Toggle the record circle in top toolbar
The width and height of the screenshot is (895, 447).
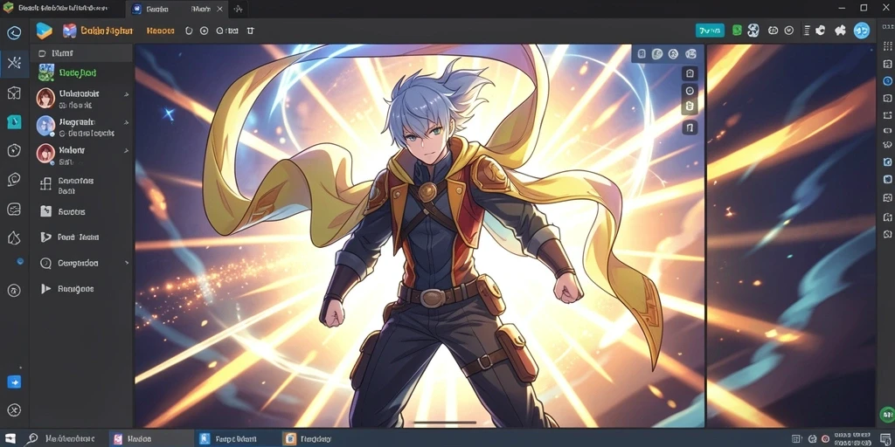(x=204, y=31)
